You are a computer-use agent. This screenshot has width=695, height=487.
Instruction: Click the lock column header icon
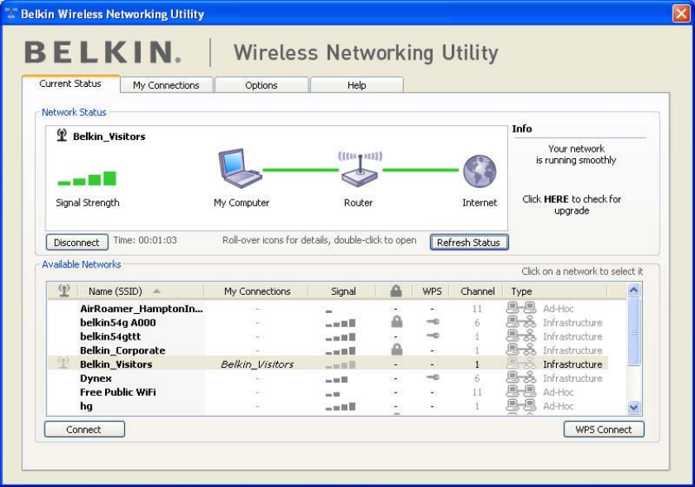tap(395, 291)
